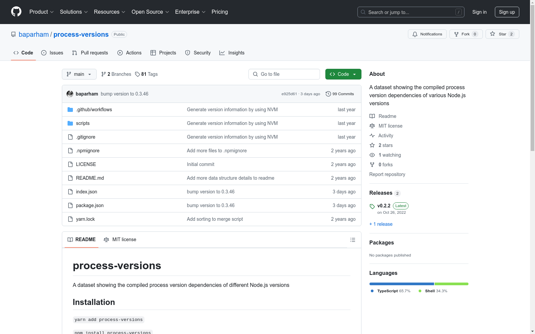Click the release tag icon beside v0.2.2
The width and height of the screenshot is (535, 334).
coord(372,206)
